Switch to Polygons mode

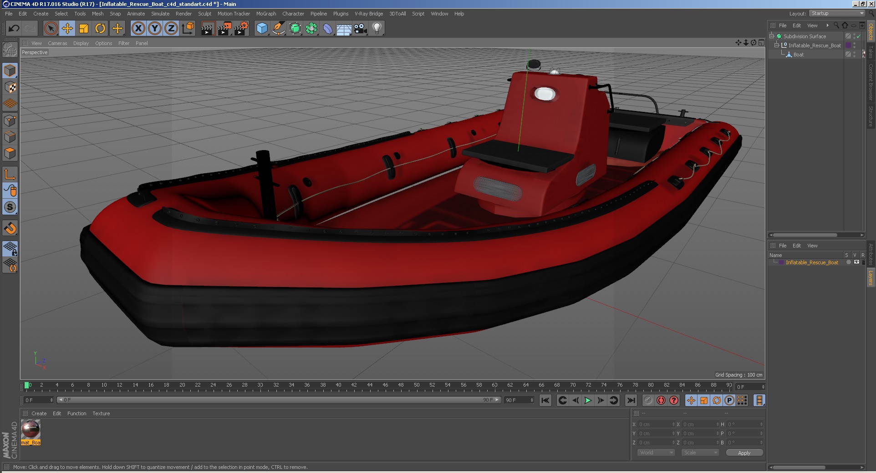10,153
